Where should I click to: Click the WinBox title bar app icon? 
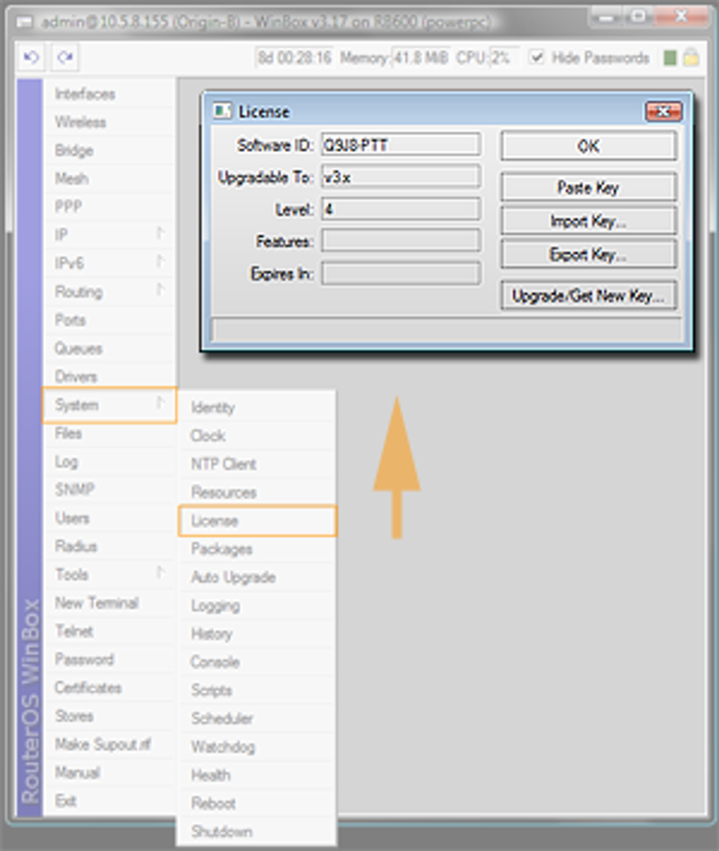point(24,22)
